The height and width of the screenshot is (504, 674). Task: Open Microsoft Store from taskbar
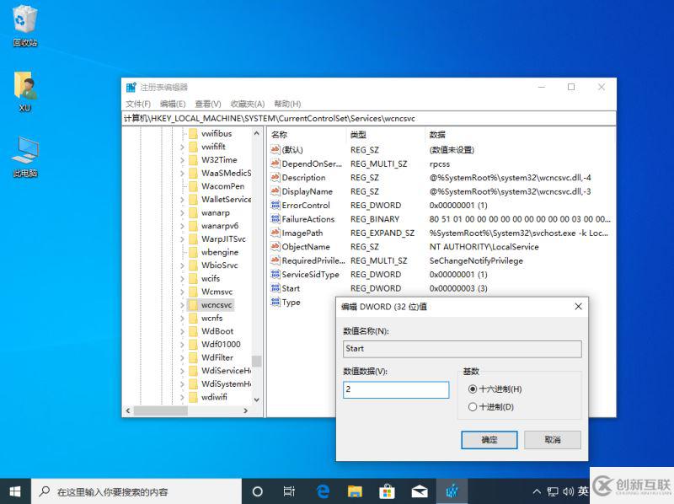click(387, 491)
